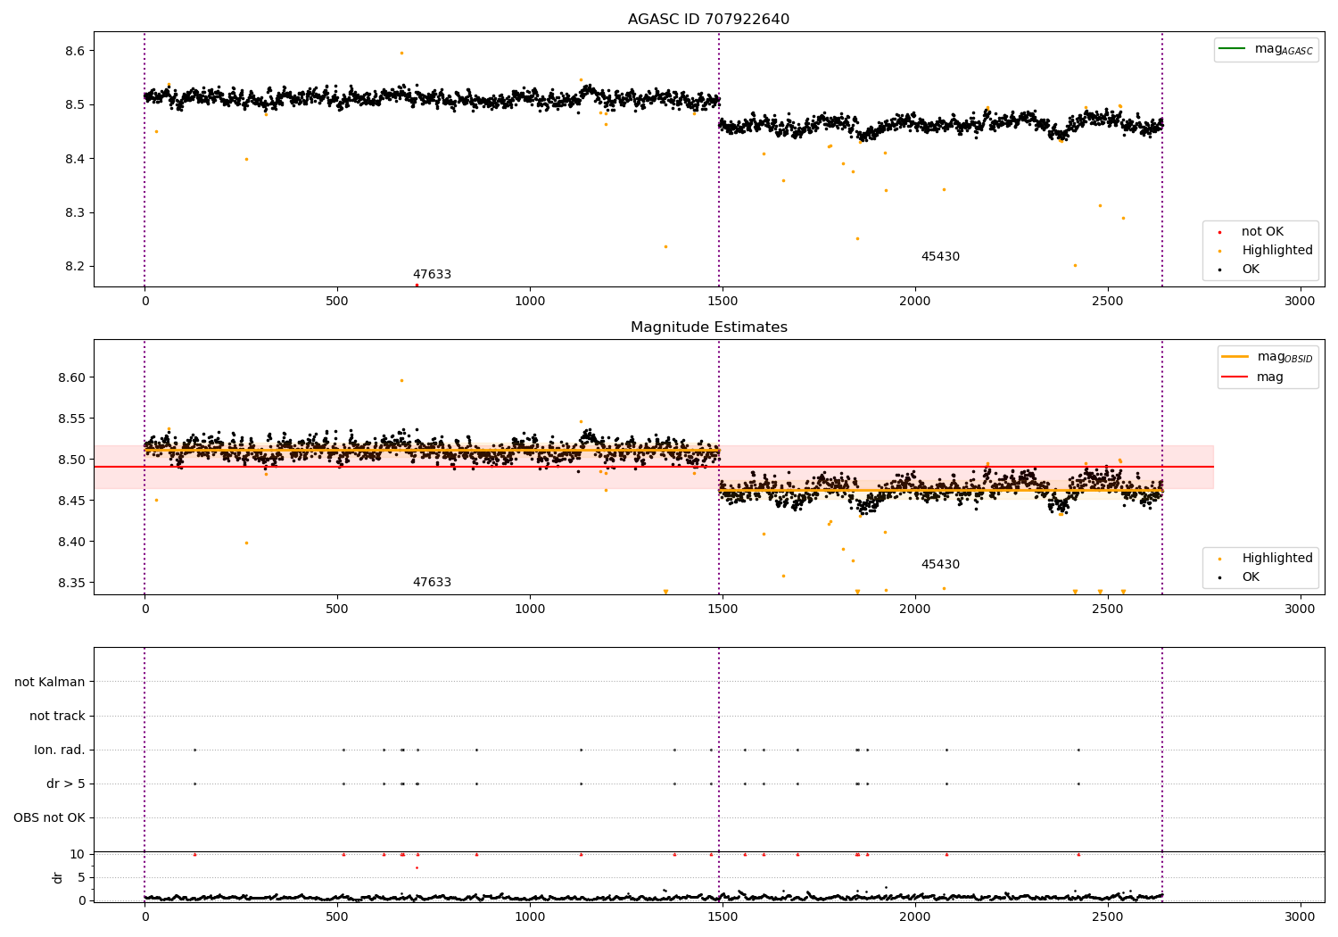Select the mag OBSID legend entry
The image size is (1338, 937).
pyautogui.click(x=1267, y=357)
